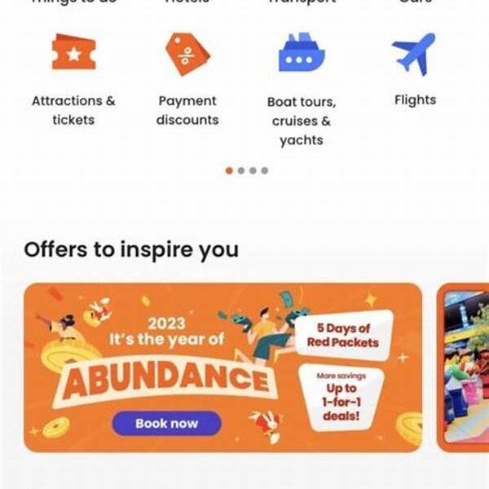
Task: Click the Payment discounts label
Action: click(x=187, y=110)
